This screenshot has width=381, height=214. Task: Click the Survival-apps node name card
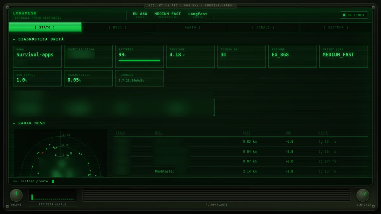tap(37, 56)
